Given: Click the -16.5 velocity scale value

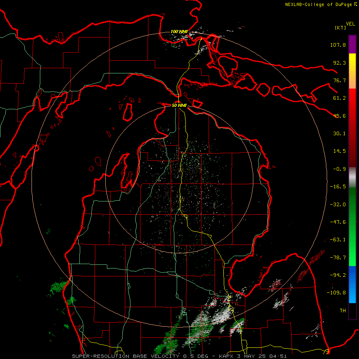Looking at the screenshot, I should click(338, 187).
